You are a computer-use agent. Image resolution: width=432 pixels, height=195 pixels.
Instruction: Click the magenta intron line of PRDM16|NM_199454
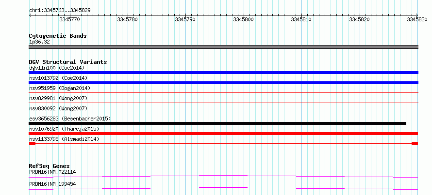[x=223, y=188]
